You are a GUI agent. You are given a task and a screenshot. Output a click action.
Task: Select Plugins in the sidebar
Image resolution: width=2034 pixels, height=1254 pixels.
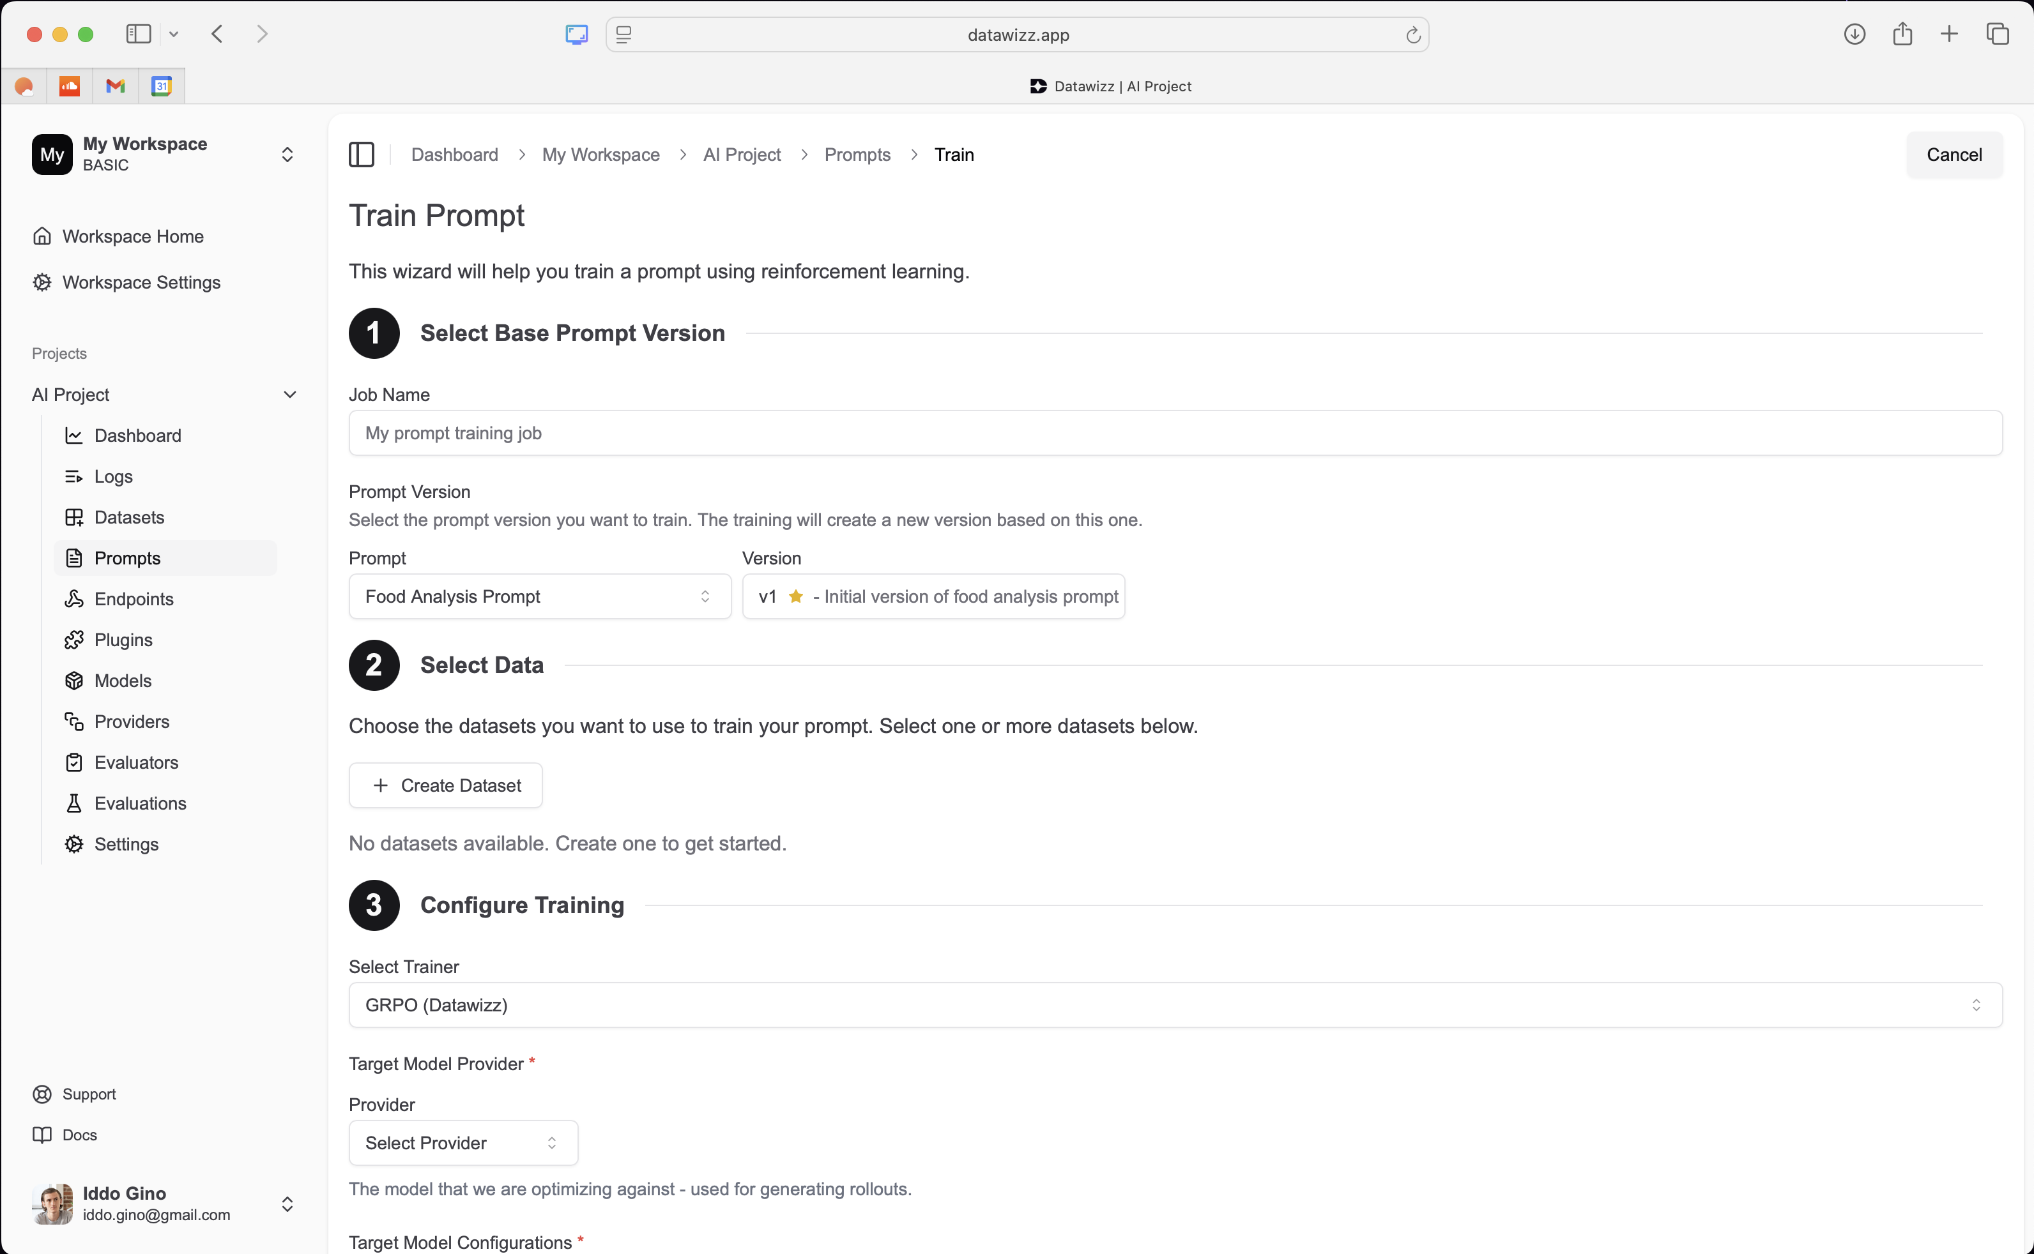[123, 639]
